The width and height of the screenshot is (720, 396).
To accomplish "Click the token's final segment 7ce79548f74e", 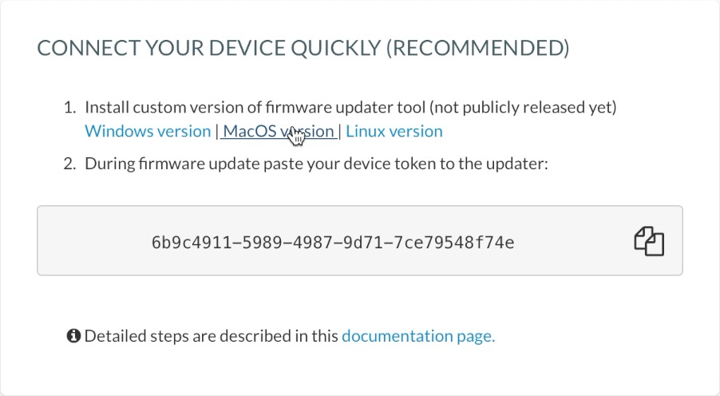I will click(x=454, y=242).
